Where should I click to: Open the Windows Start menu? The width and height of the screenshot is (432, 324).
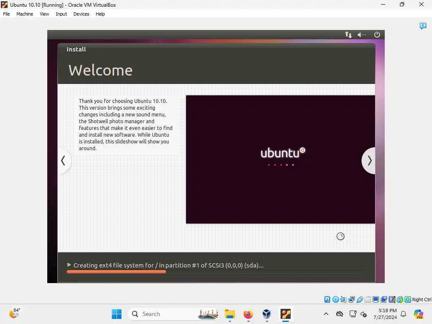[x=116, y=314]
